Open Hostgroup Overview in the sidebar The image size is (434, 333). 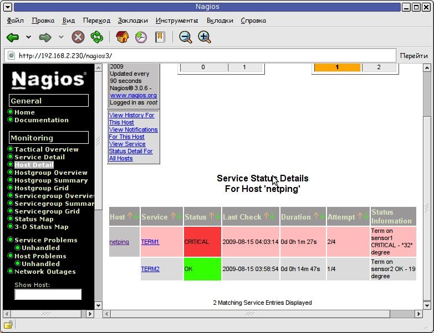coord(51,173)
